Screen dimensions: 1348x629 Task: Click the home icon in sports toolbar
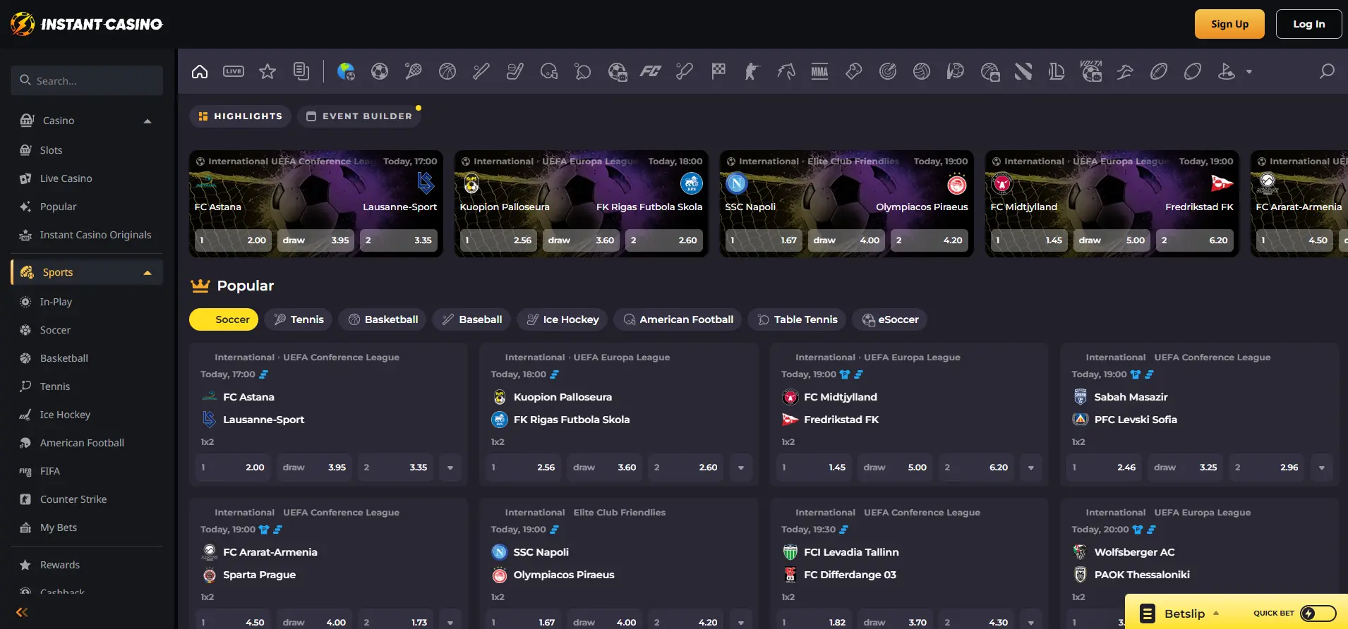pos(200,71)
